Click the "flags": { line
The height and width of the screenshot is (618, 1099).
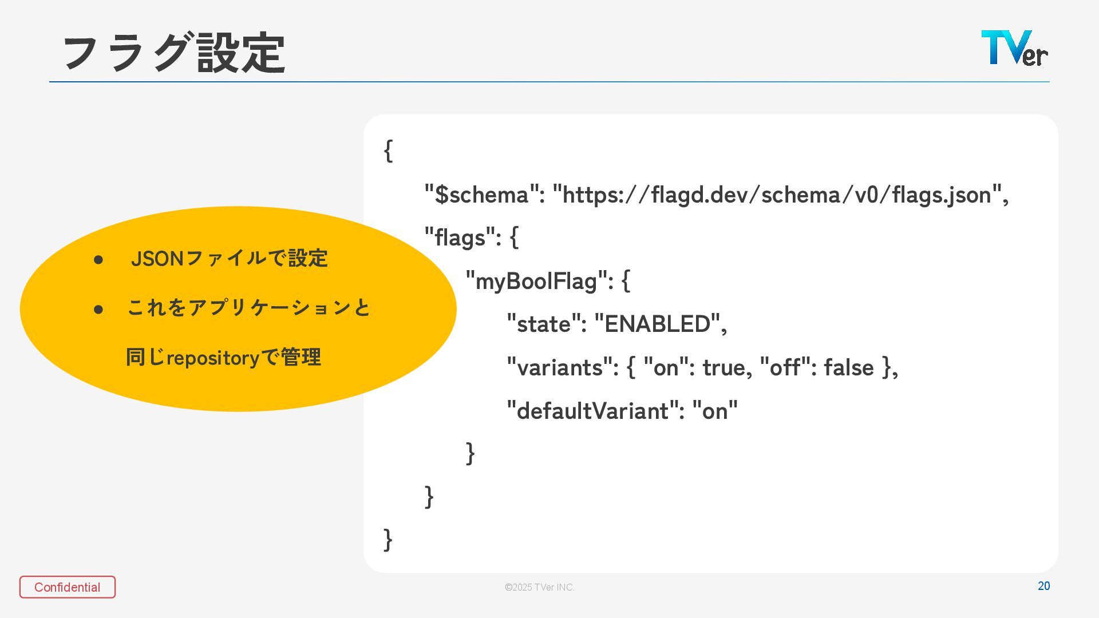click(x=472, y=237)
